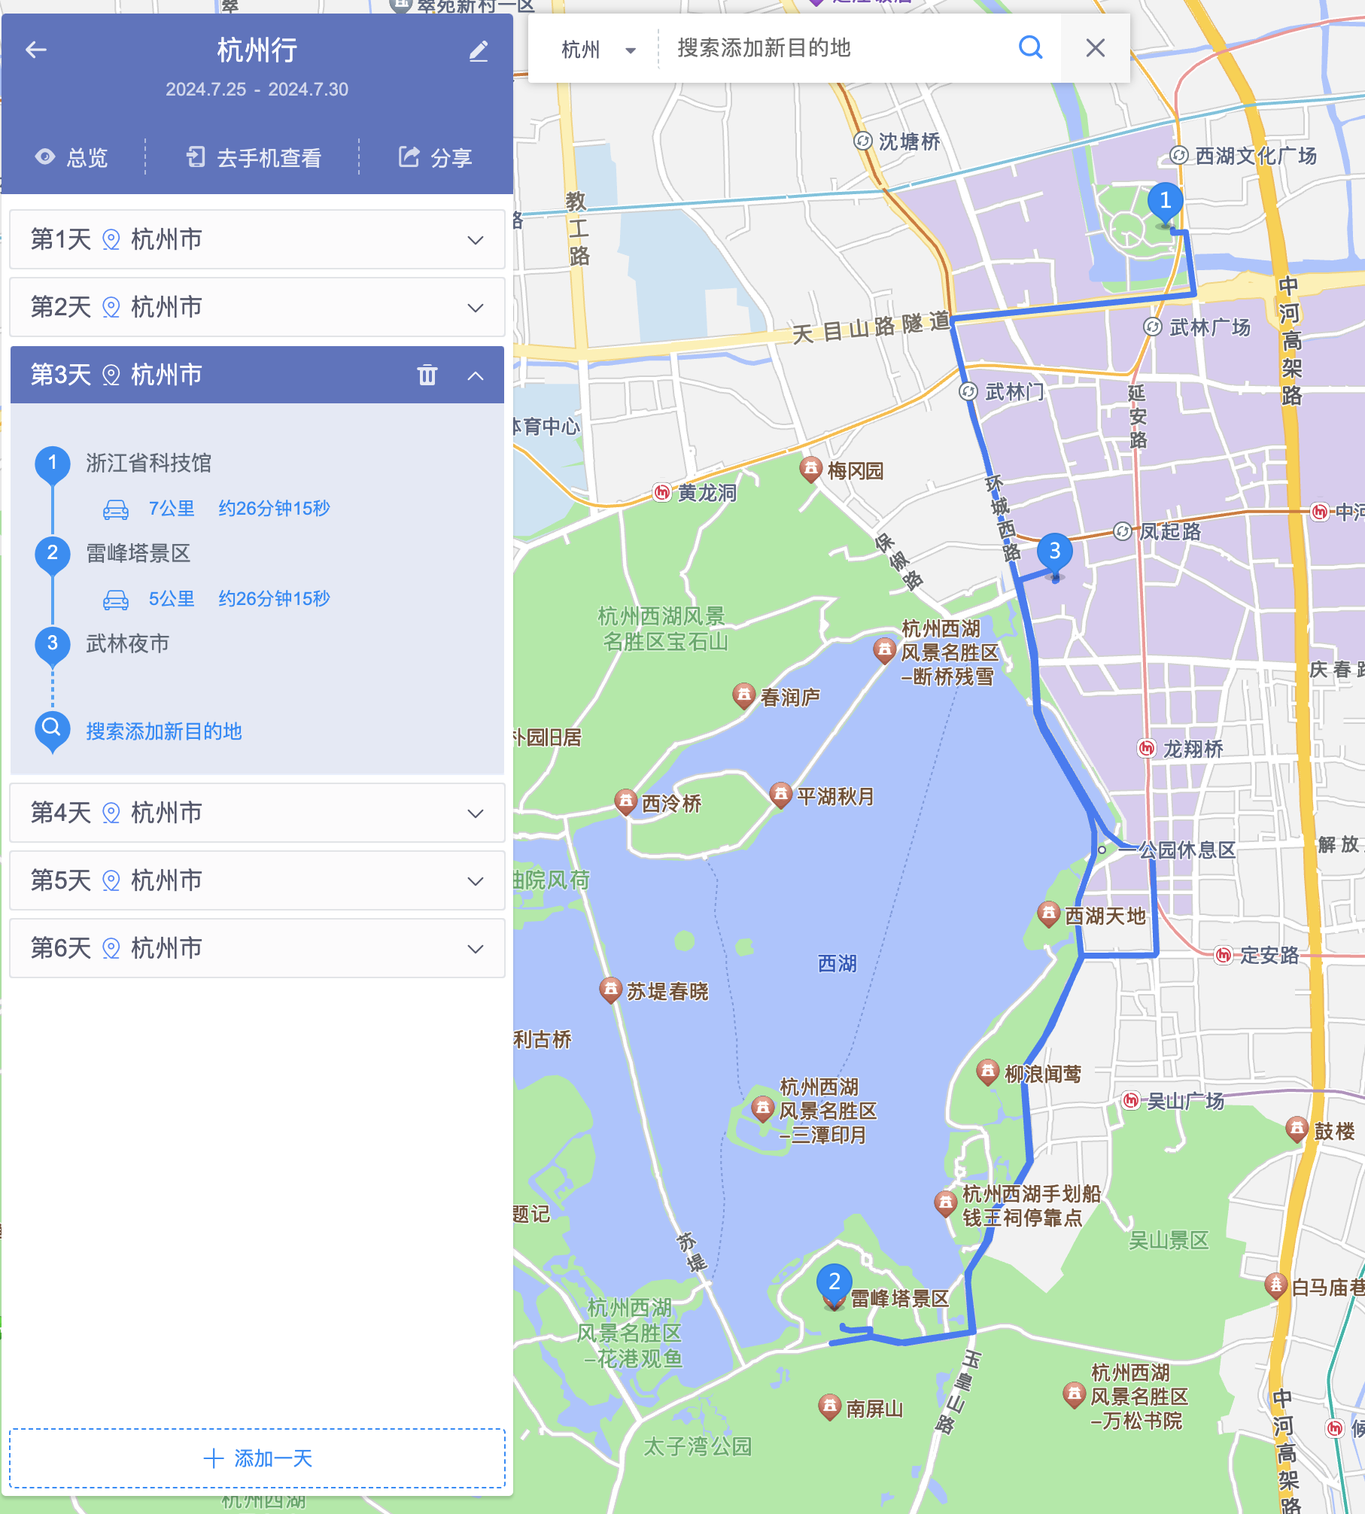
Task: Click the 武林门 station icon
Action: [x=968, y=391]
